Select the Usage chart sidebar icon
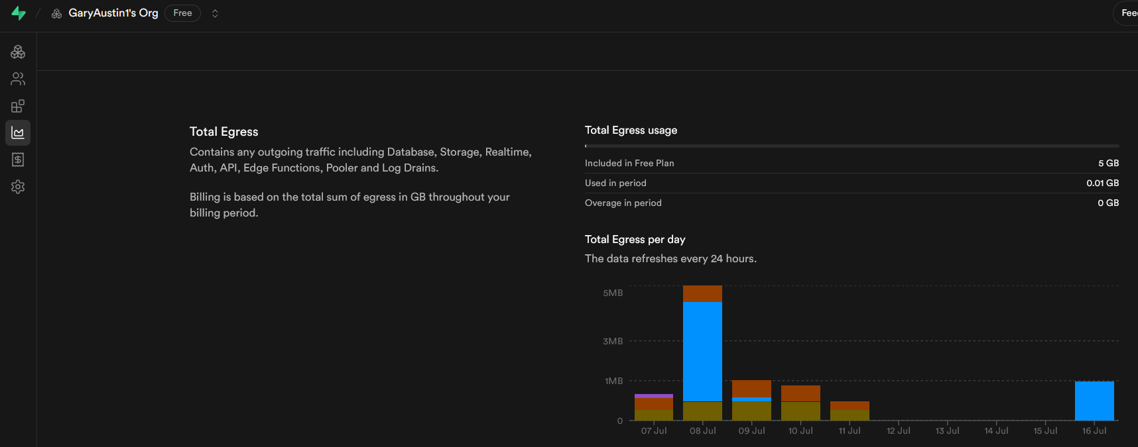Screen dimensions: 1138x447 pyautogui.click(x=18, y=133)
